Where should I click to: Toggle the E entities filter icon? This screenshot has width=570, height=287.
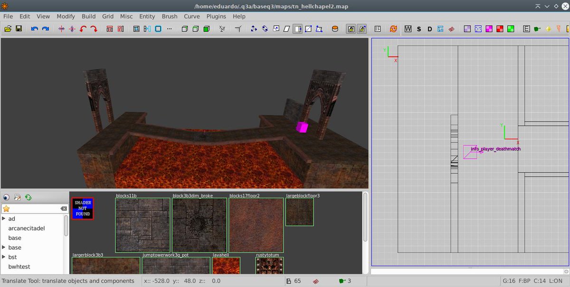click(526, 29)
